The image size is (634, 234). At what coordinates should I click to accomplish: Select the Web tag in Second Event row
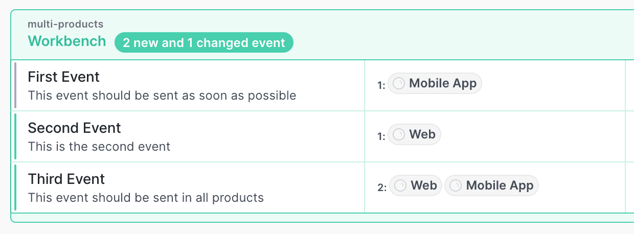click(x=415, y=135)
